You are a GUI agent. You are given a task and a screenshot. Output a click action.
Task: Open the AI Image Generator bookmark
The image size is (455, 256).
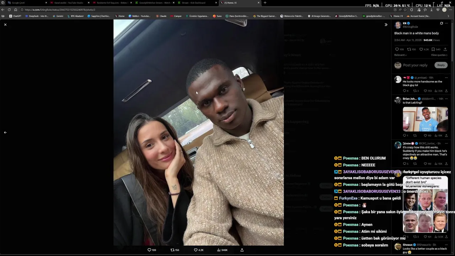319,16
